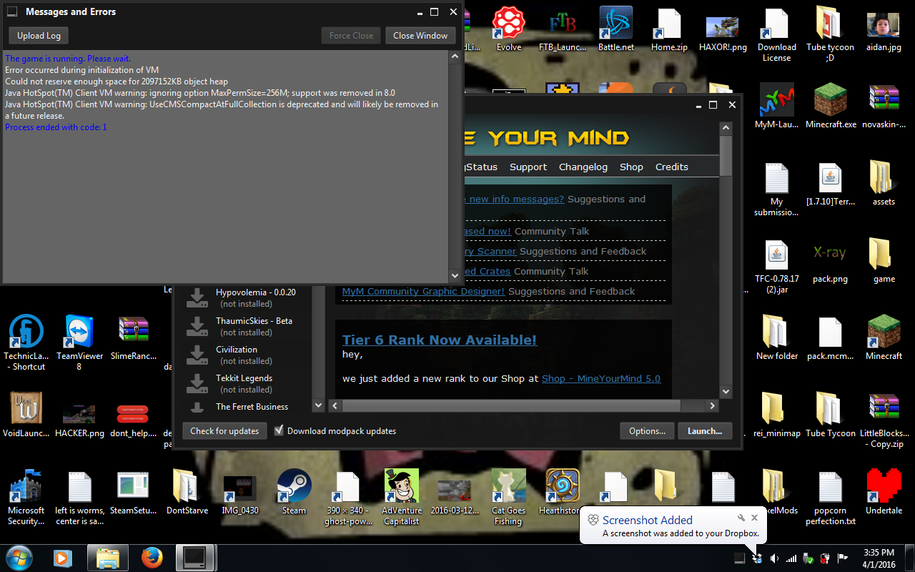Select the DontStarve folder icon
The height and width of the screenshot is (572, 915).
click(187, 492)
